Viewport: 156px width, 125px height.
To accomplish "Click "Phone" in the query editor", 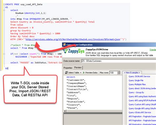I will [x=72, y=108].
